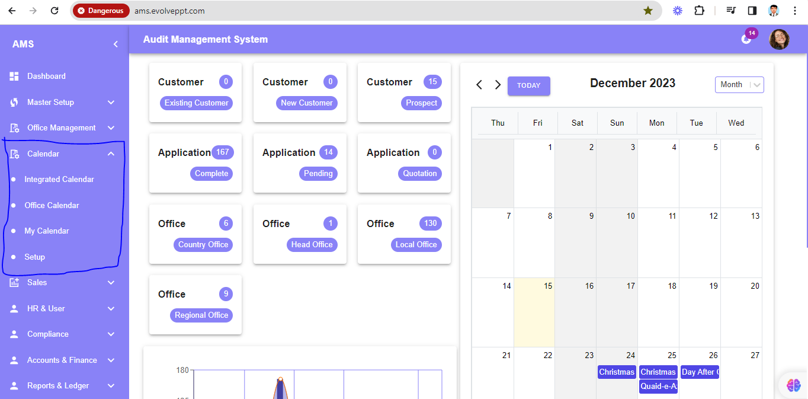Open Dashboard from the sidebar icon

14,76
